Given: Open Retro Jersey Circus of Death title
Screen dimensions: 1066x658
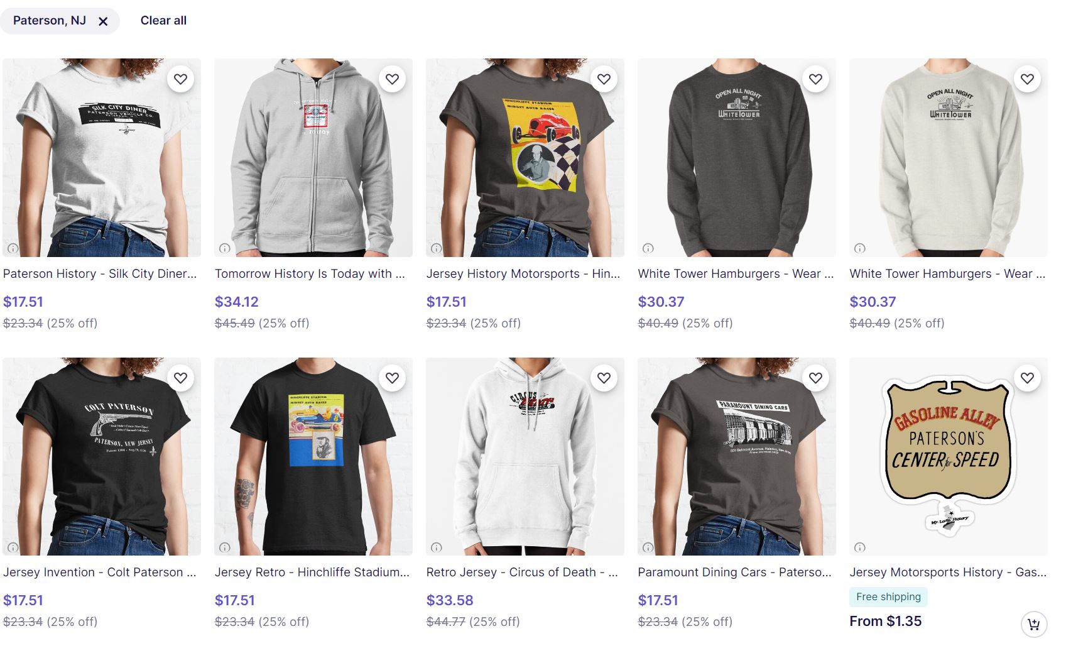Looking at the screenshot, I should (522, 572).
